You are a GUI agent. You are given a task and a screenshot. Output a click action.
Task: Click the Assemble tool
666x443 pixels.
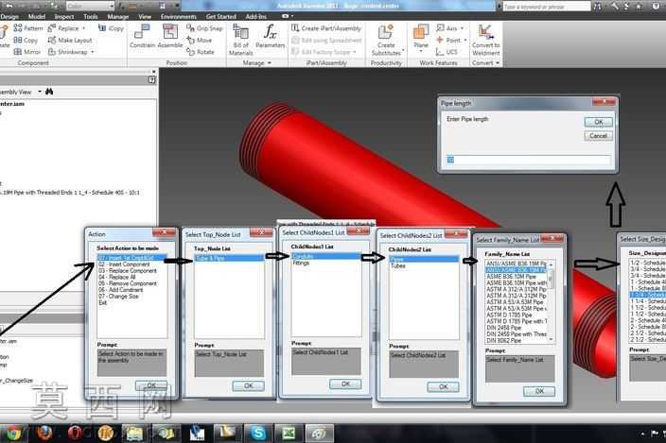pos(170,36)
